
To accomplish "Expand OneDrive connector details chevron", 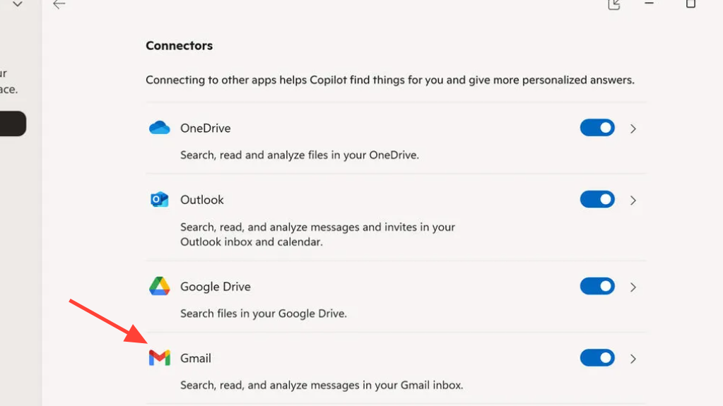I will point(633,129).
